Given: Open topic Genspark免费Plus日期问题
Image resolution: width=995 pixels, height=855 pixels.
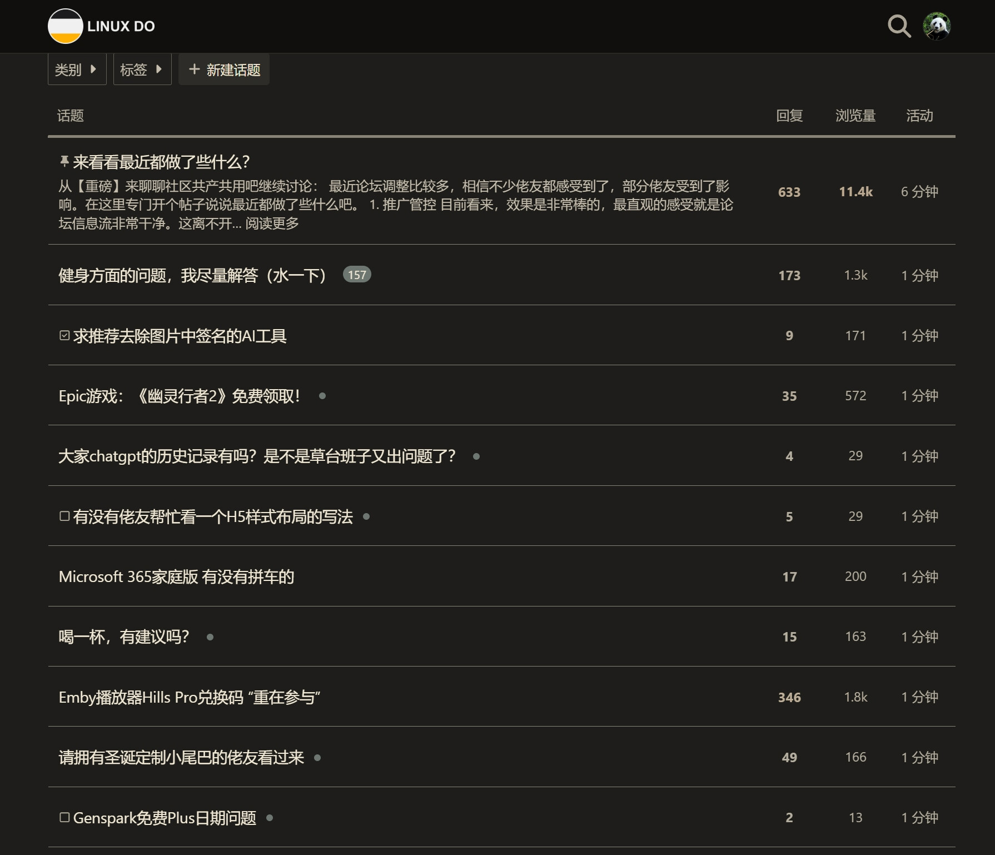Looking at the screenshot, I should (165, 818).
